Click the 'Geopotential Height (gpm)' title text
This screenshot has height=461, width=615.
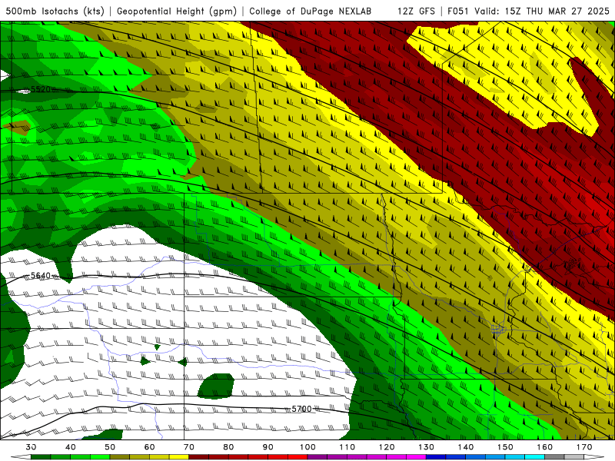click(x=177, y=11)
